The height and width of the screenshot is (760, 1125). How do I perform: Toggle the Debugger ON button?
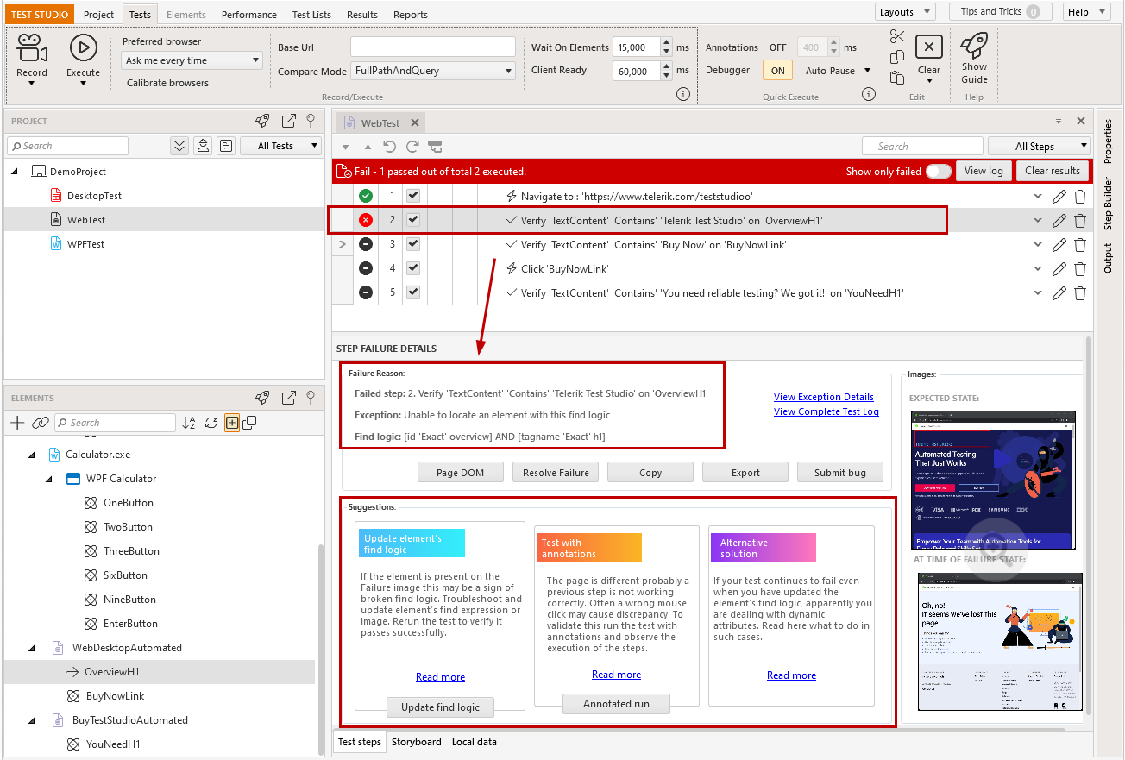point(778,71)
